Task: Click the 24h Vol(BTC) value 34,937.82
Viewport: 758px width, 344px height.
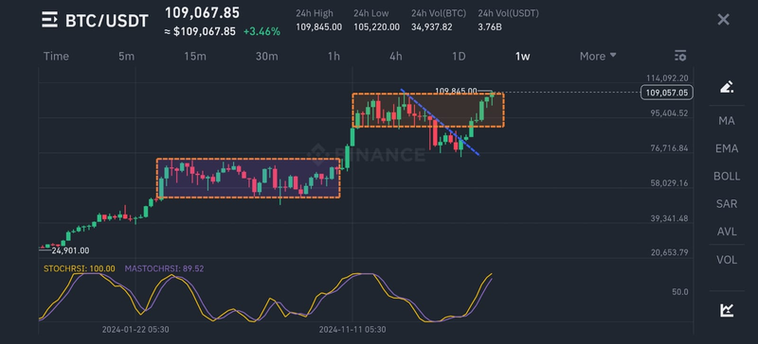Action: pos(432,27)
